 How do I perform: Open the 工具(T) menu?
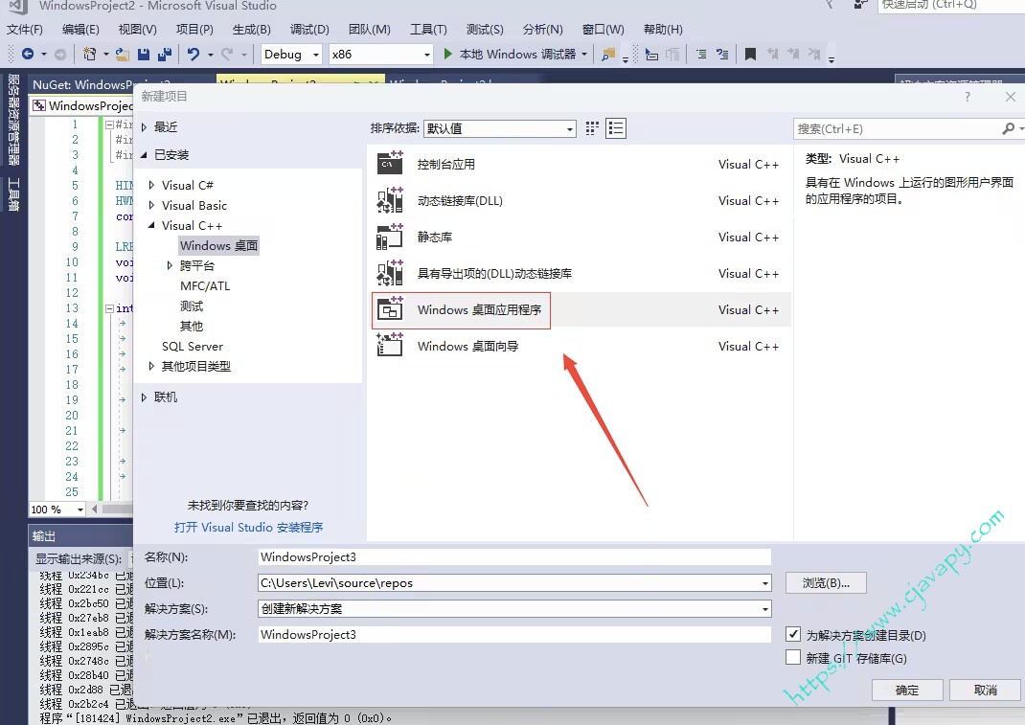429,30
